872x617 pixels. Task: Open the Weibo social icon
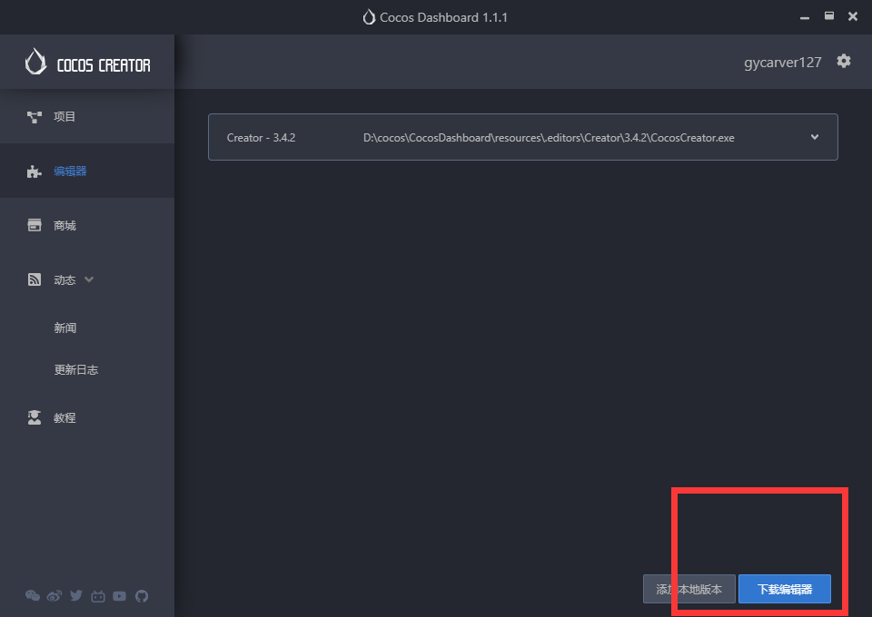coord(54,596)
